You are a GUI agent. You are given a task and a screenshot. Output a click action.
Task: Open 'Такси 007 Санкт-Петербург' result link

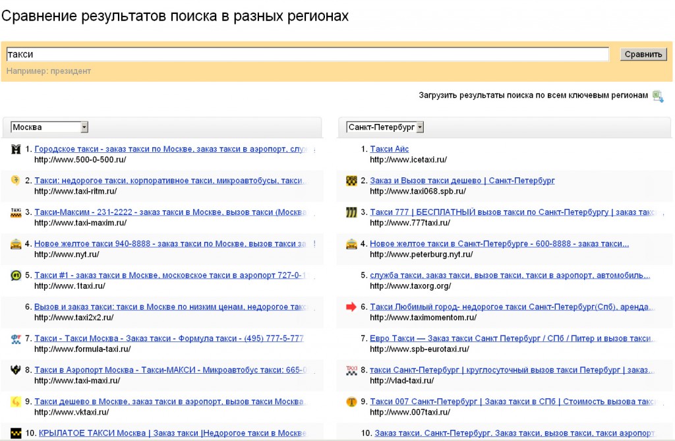point(513,401)
